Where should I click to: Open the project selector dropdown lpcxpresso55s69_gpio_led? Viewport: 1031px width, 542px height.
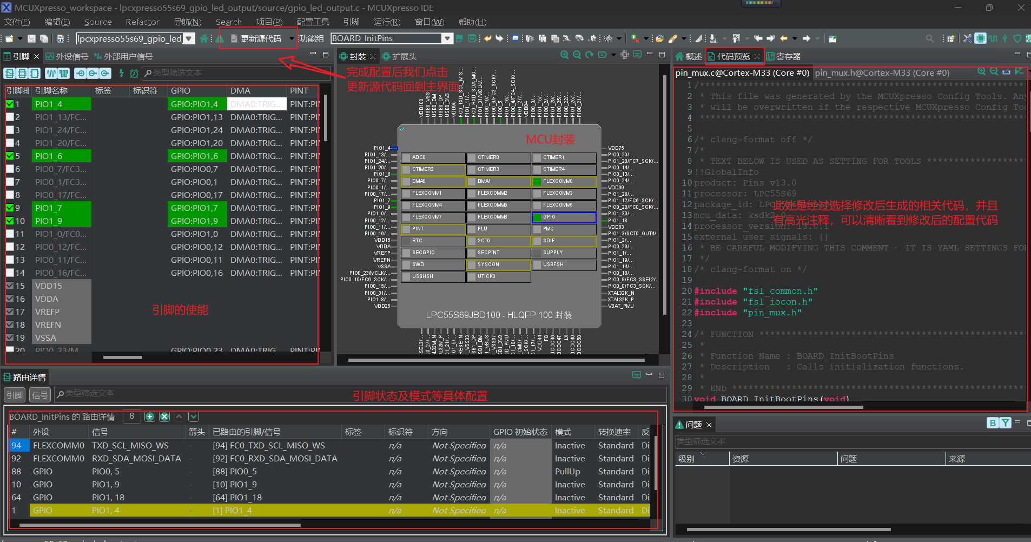coord(189,38)
